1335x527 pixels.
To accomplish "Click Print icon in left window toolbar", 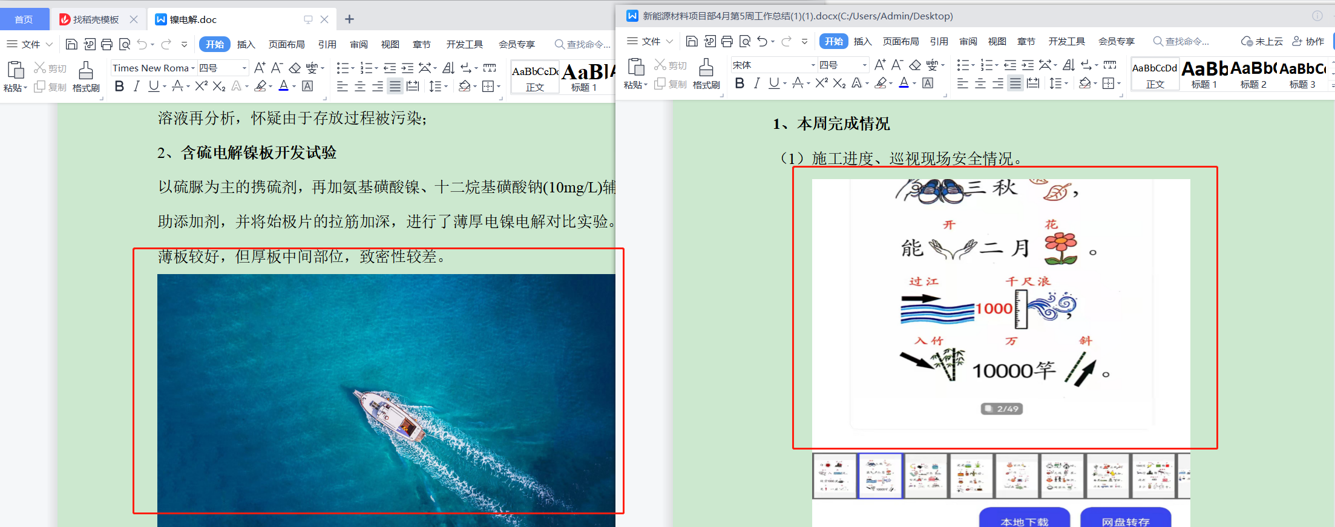I will pyautogui.click(x=107, y=44).
